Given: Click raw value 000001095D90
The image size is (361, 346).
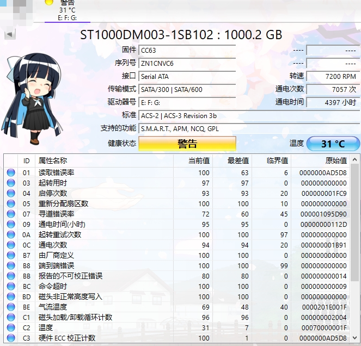Looking at the screenshot, I should [323, 214].
